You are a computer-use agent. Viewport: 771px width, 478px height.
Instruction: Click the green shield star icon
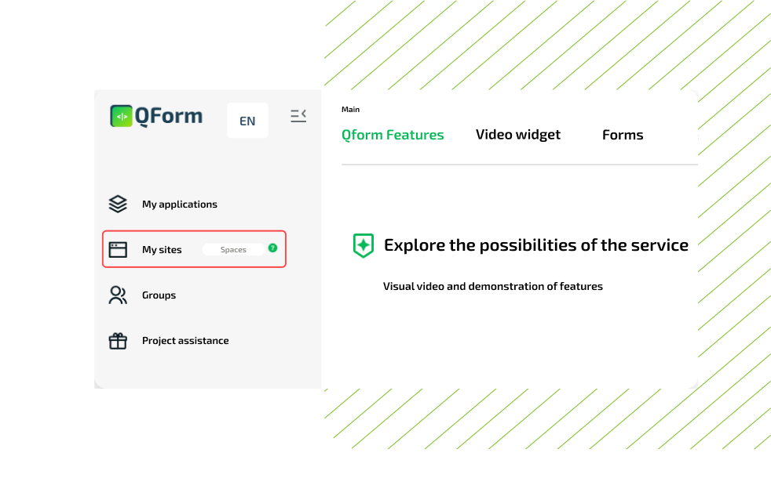click(363, 245)
